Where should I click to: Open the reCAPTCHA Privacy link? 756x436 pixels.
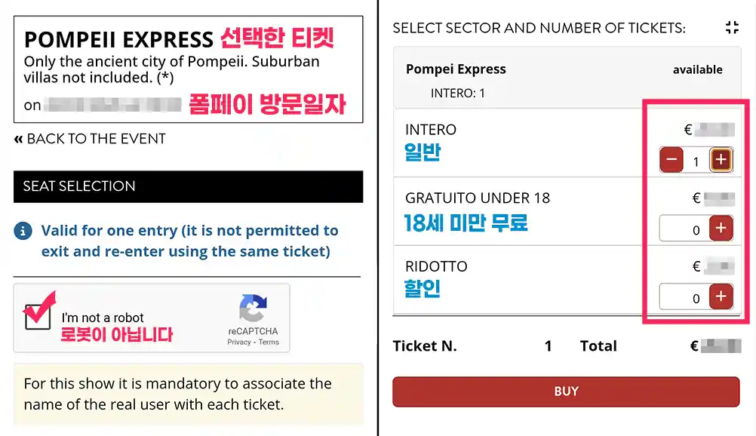239,342
